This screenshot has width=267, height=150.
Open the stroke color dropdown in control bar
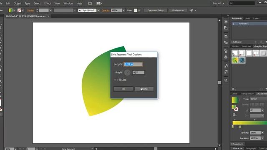click(x=23, y=10)
